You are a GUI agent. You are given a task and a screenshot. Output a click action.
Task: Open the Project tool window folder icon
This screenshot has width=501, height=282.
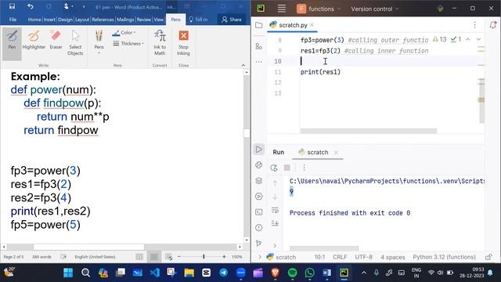(x=259, y=25)
